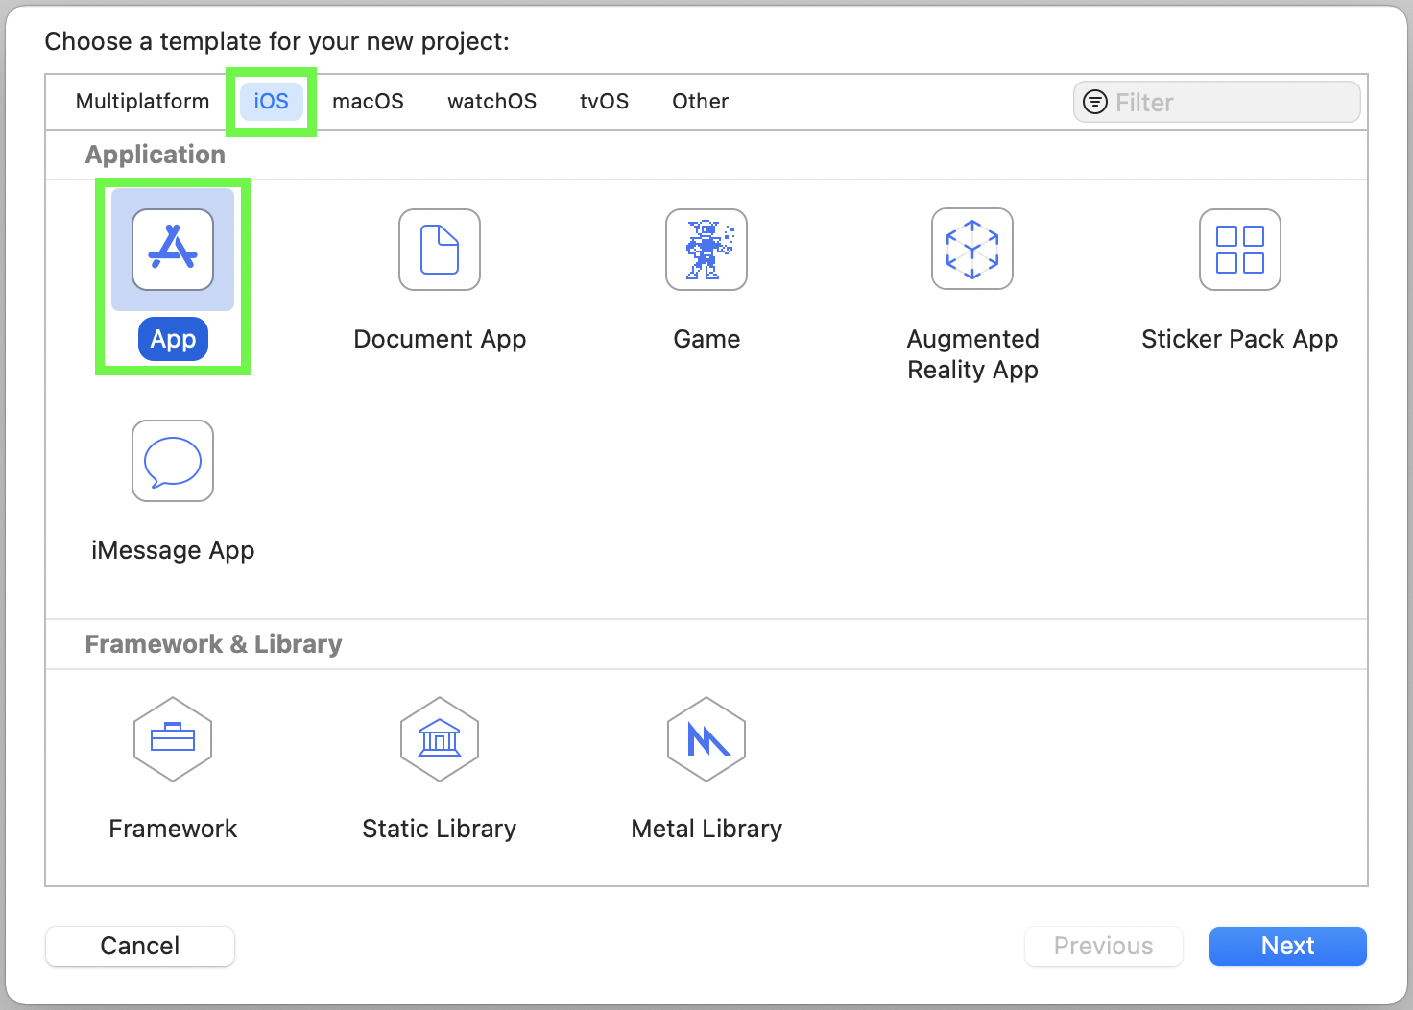Image resolution: width=1413 pixels, height=1010 pixels.
Task: Click the Framework label text
Action: click(x=173, y=829)
